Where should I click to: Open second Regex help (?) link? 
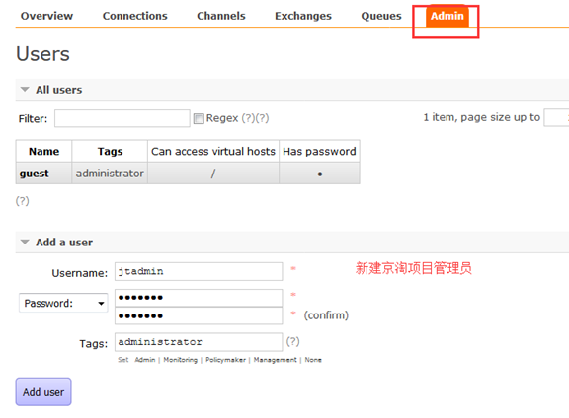[x=262, y=118]
